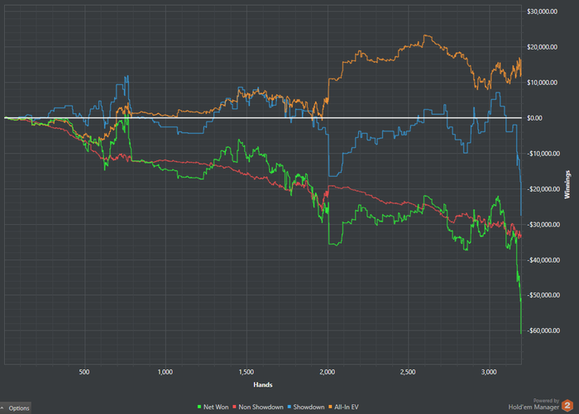Click the Winnings axis title
This screenshot has height=414, width=579.
tap(567, 184)
